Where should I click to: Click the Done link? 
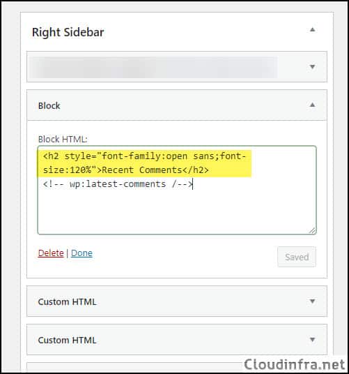click(82, 253)
